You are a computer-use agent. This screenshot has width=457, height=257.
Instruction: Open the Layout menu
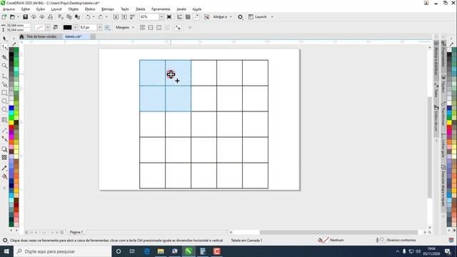(56, 9)
